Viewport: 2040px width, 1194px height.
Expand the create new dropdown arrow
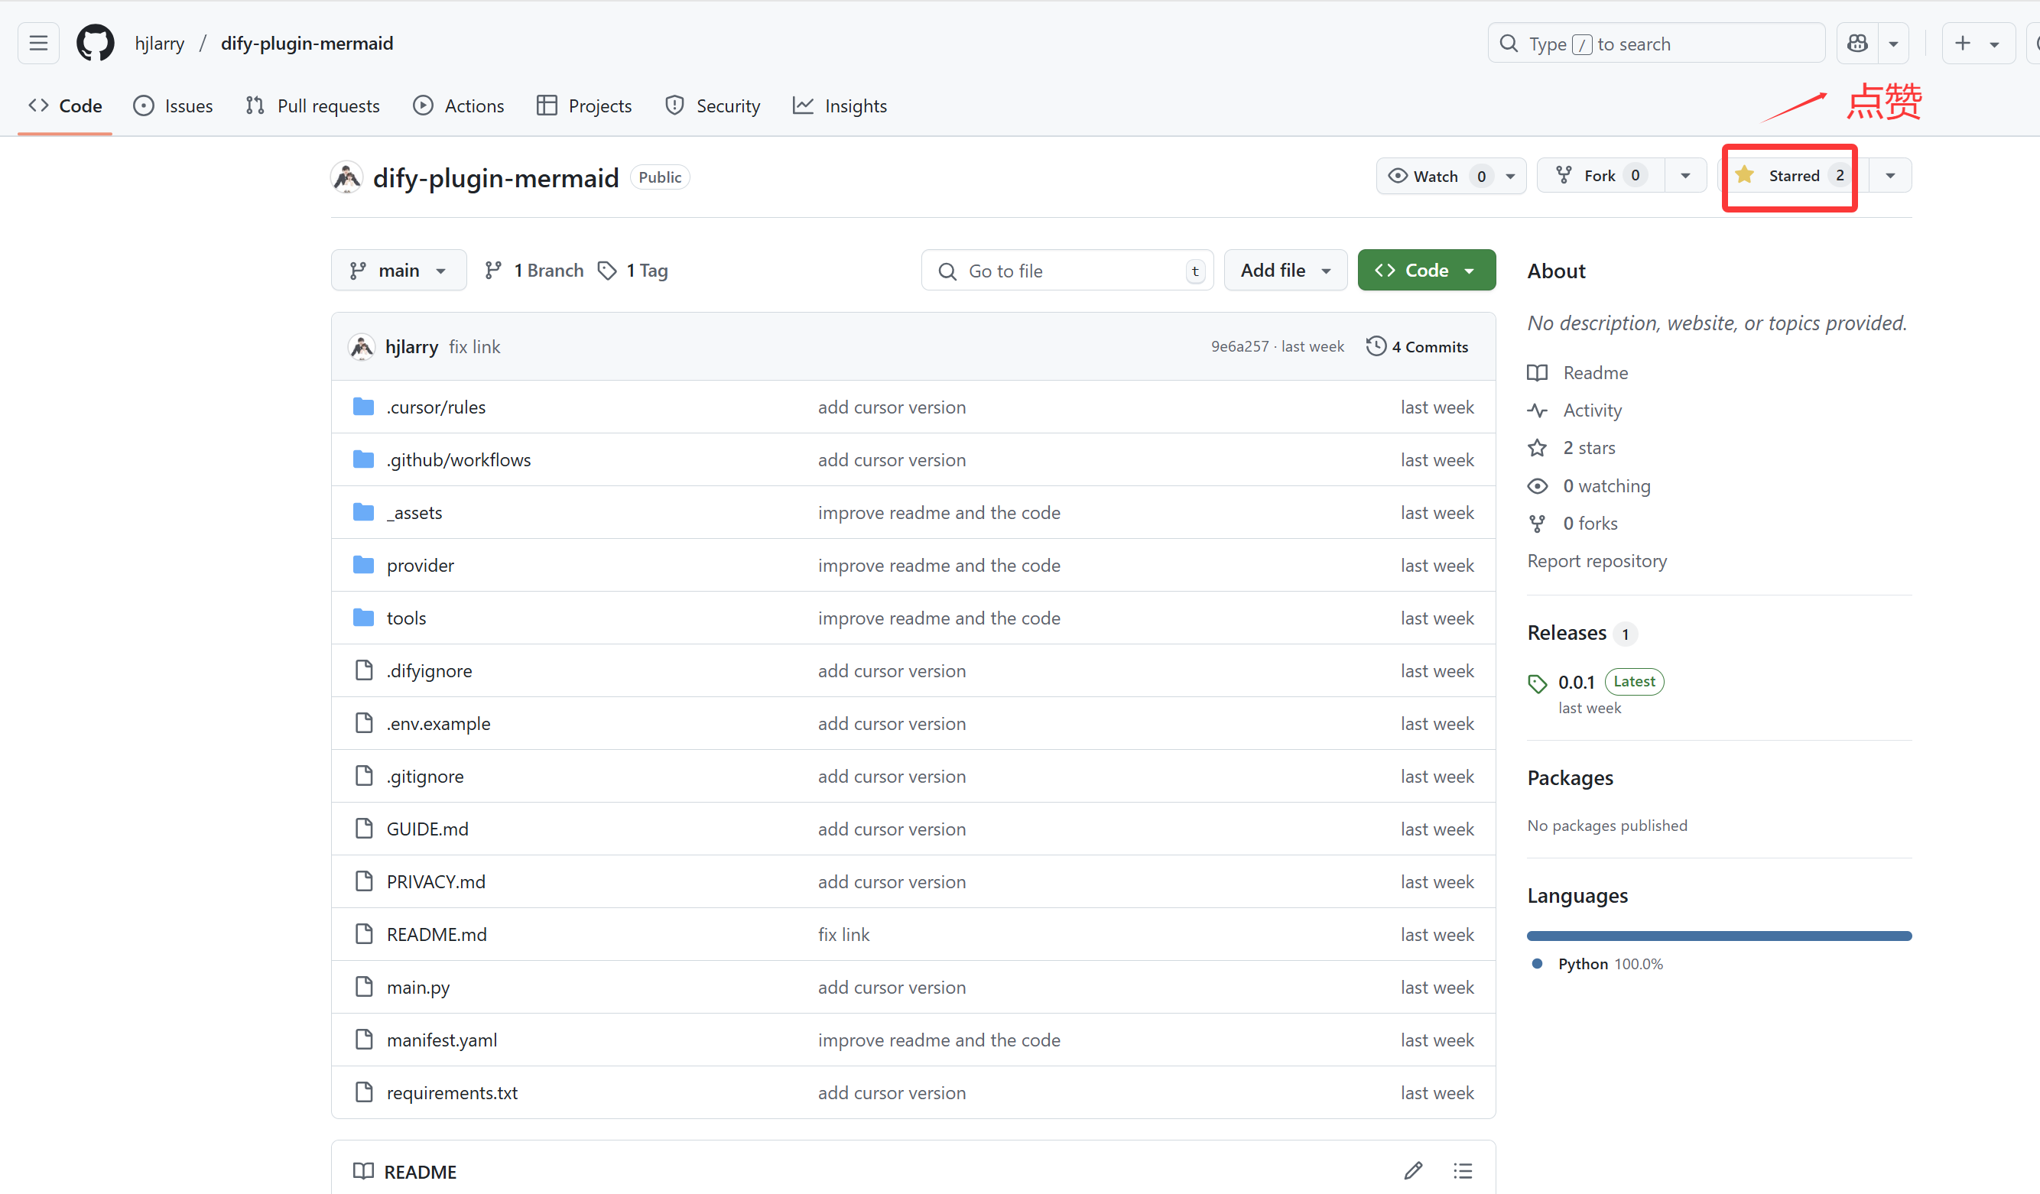click(1994, 44)
